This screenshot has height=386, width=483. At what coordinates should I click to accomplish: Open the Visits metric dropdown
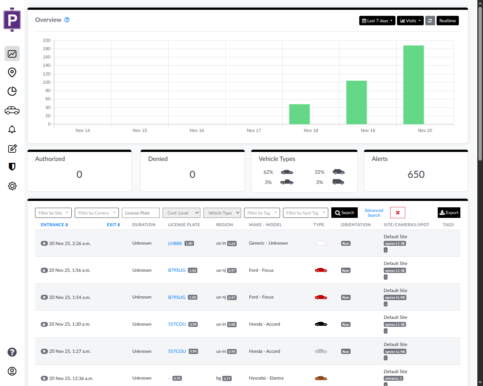point(410,20)
